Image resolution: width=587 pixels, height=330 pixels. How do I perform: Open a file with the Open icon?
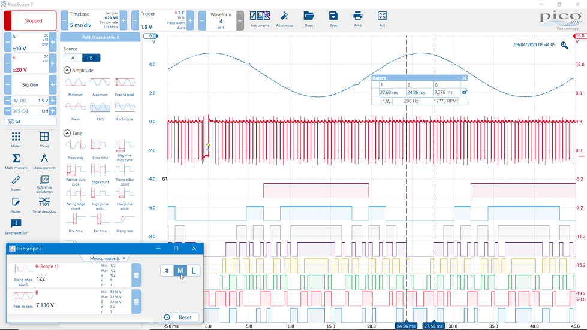click(308, 19)
